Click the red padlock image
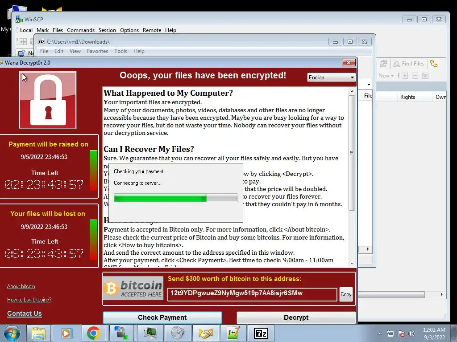 click(x=47, y=100)
